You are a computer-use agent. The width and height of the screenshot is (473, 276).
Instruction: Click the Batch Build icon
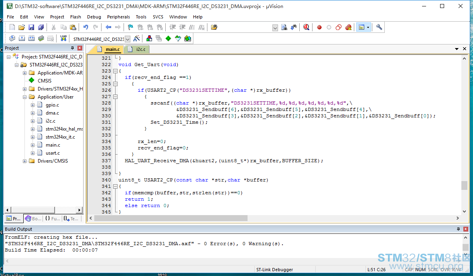tap(41, 38)
